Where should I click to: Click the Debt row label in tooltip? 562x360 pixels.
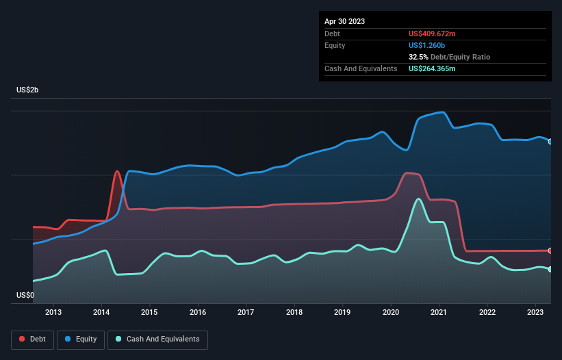pos(332,34)
